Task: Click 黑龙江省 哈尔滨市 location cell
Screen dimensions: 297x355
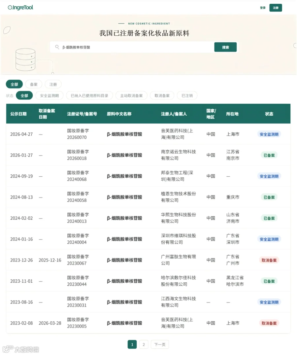Action: coord(235,281)
